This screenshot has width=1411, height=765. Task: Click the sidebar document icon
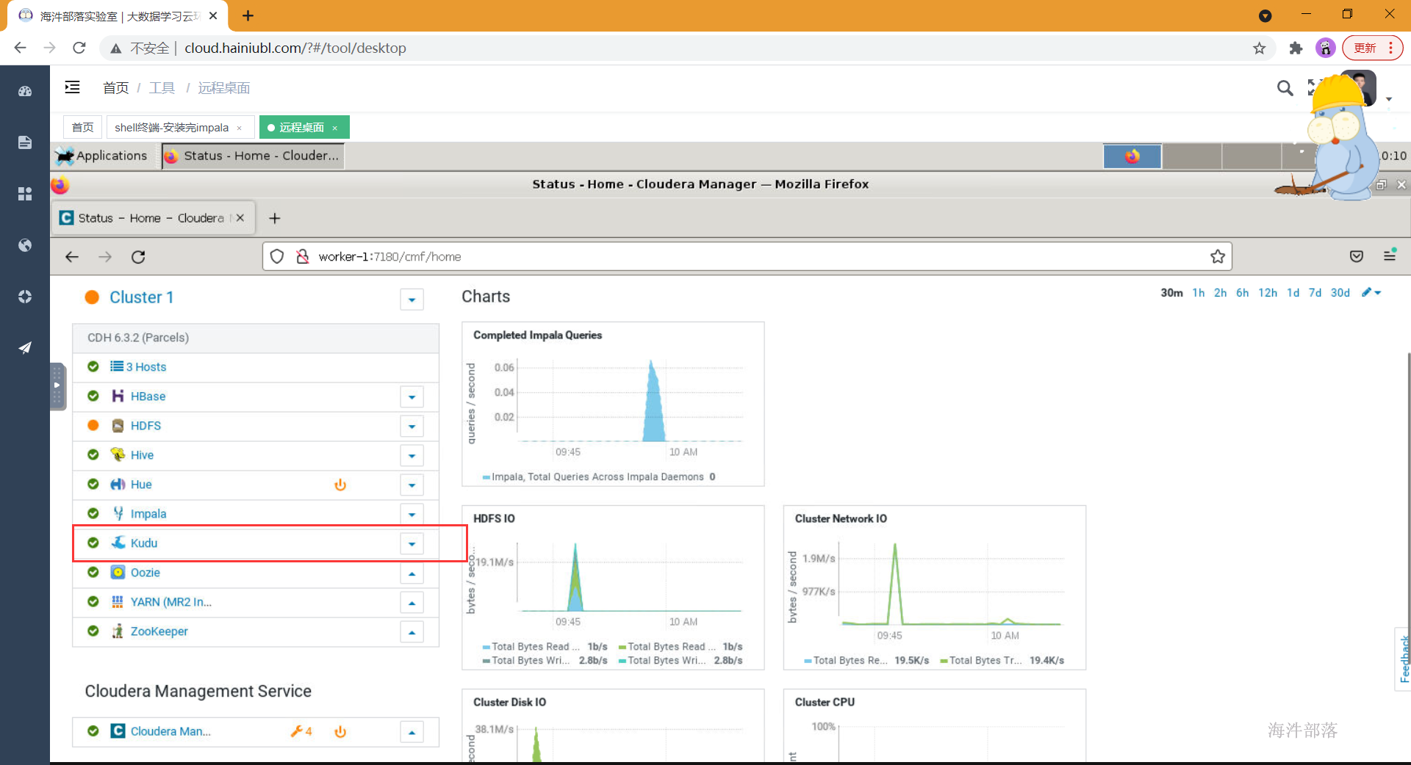25,142
